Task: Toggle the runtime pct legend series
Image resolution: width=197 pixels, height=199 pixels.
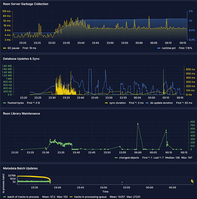Action: point(169,48)
